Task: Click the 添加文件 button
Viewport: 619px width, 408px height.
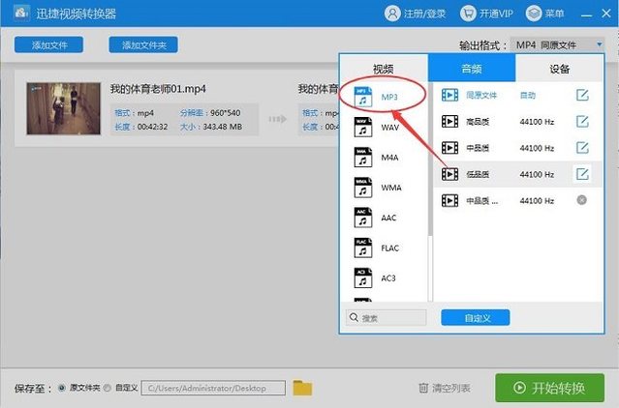Action: tap(48, 45)
